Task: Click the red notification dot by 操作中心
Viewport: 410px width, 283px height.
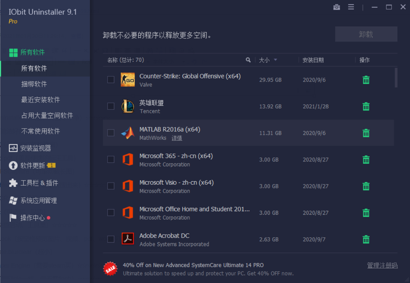Action: 48,217
